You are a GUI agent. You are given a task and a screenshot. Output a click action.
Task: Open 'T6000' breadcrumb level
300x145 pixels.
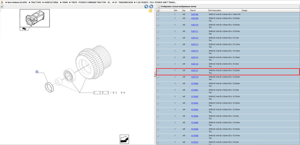click(x=65, y=2)
